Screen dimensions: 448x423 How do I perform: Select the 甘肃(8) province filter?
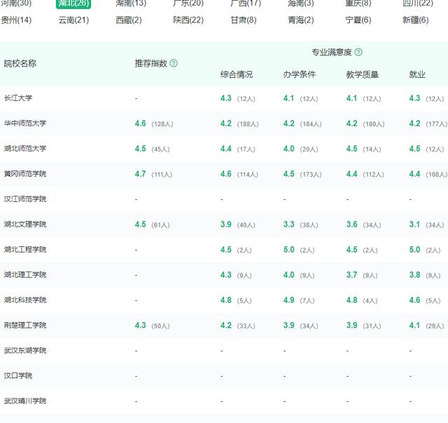pos(244,20)
